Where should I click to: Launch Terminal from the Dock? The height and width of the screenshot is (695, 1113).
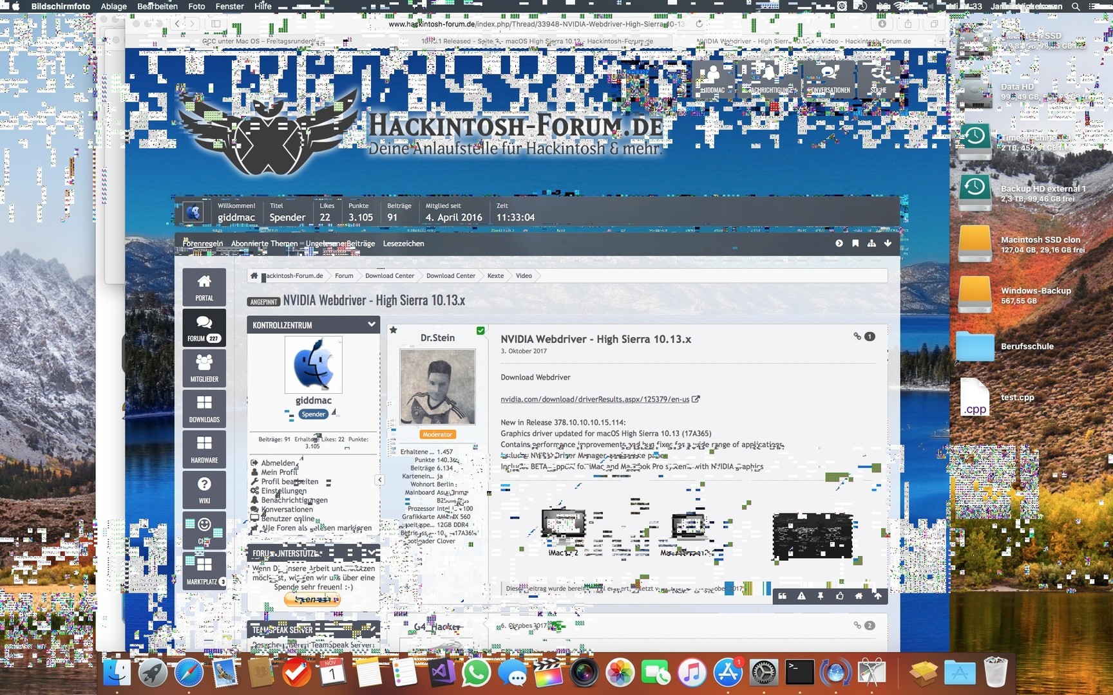[799, 673]
